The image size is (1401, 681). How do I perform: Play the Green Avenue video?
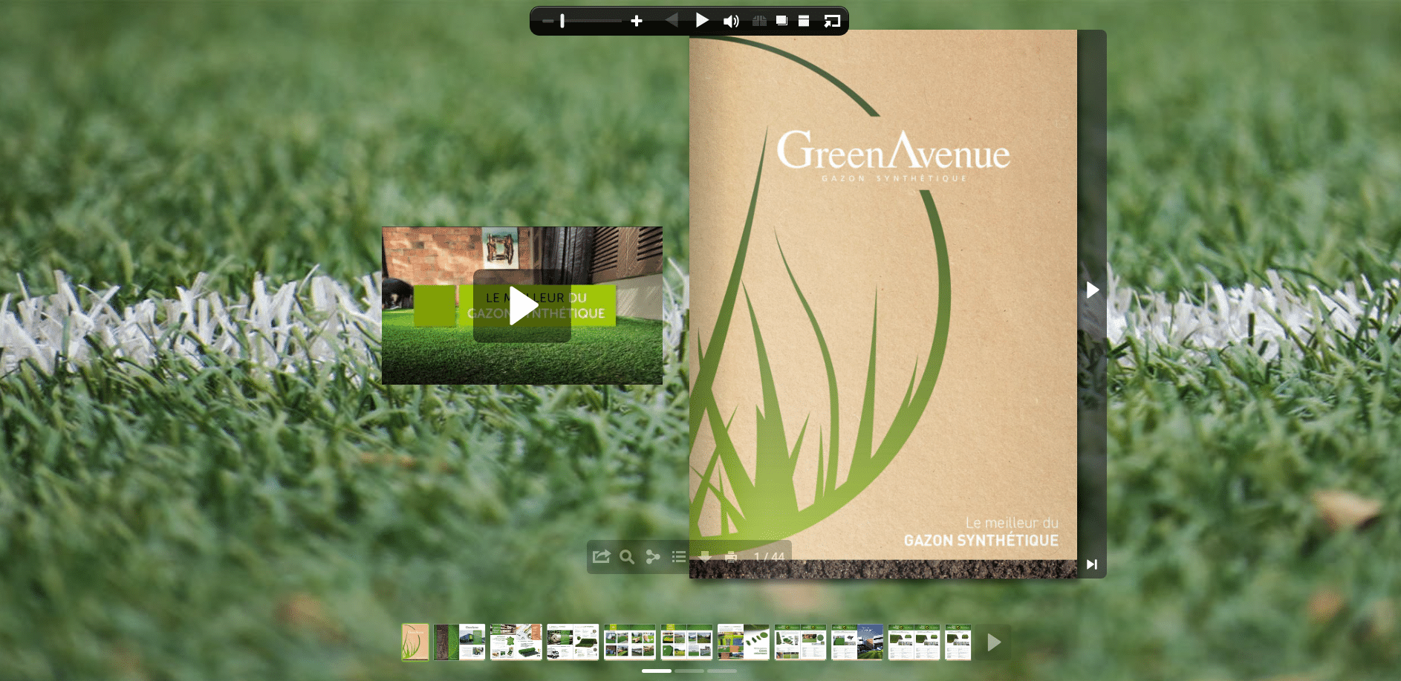(522, 306)
